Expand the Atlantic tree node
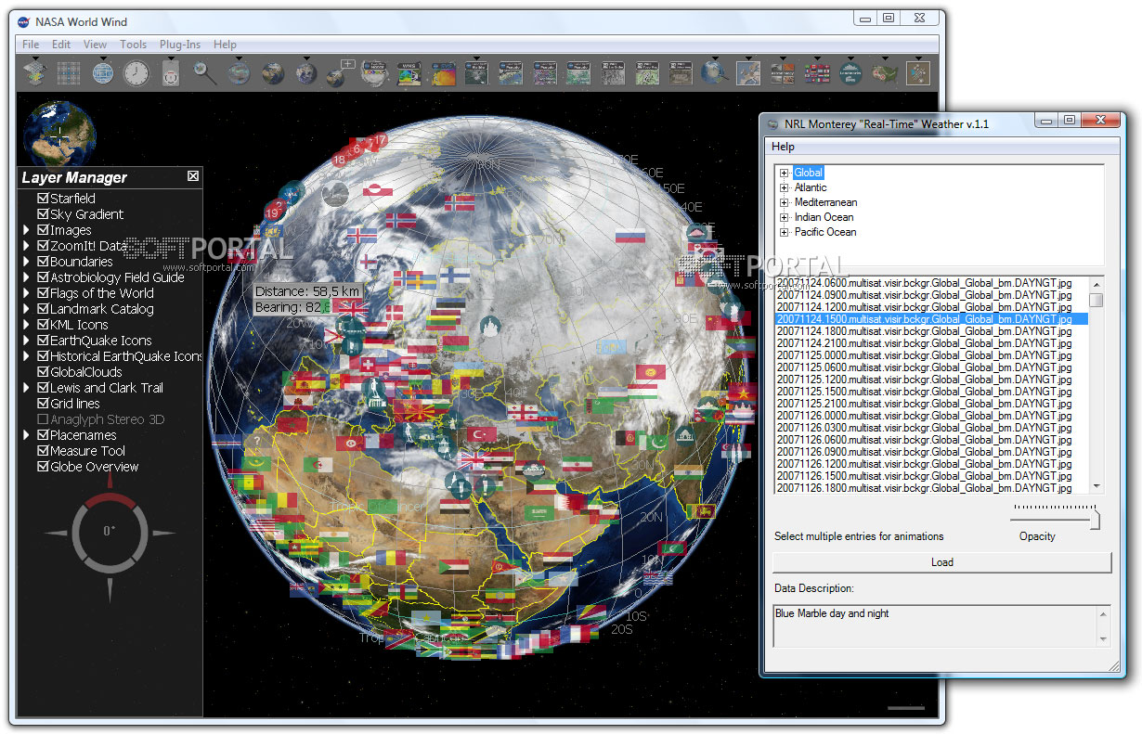 tap(785, 187)
